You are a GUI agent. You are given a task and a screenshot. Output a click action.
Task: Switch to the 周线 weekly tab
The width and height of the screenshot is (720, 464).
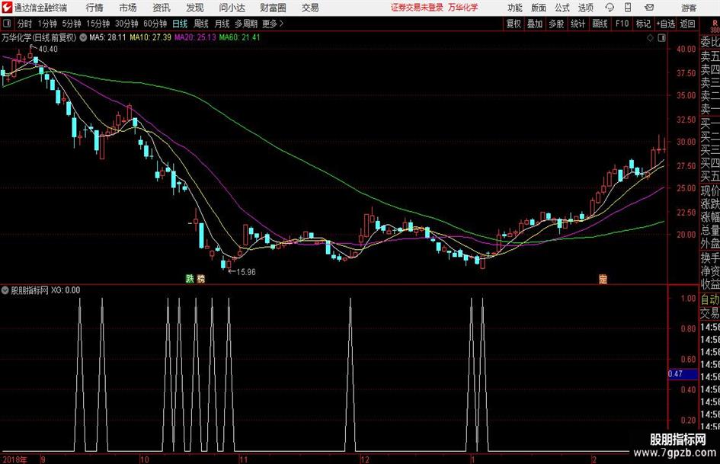[200, 24]
